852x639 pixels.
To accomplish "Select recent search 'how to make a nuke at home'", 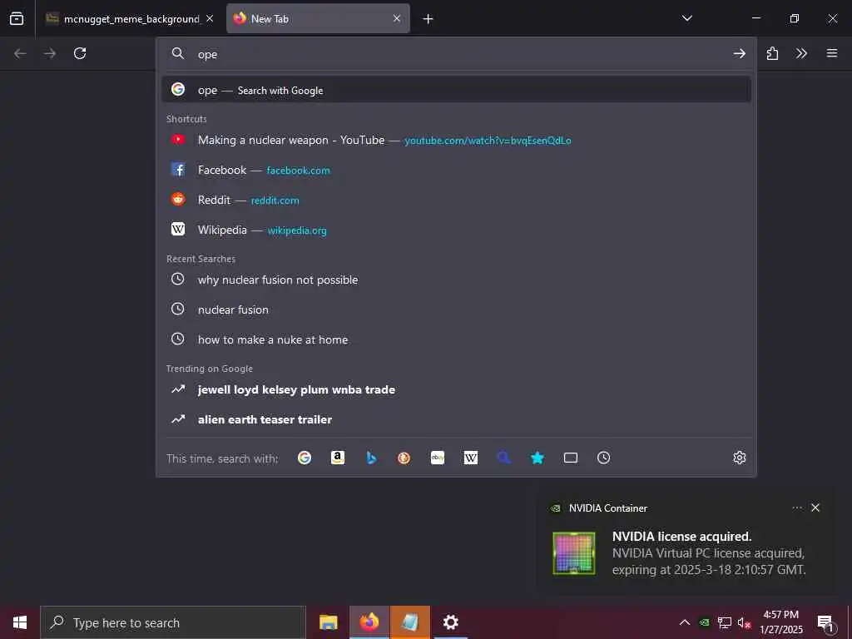I will tap(457, 339).
